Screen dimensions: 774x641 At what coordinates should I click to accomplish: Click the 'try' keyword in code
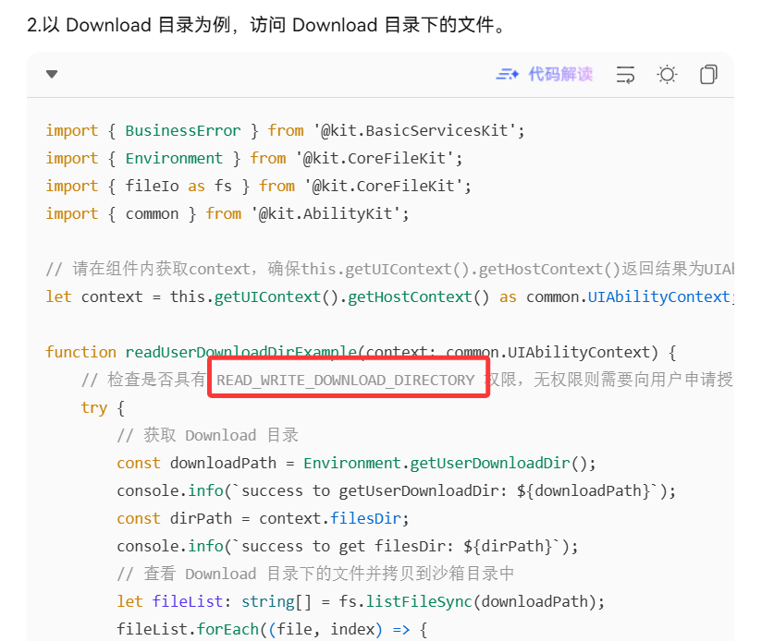click(x=94, y=407)
